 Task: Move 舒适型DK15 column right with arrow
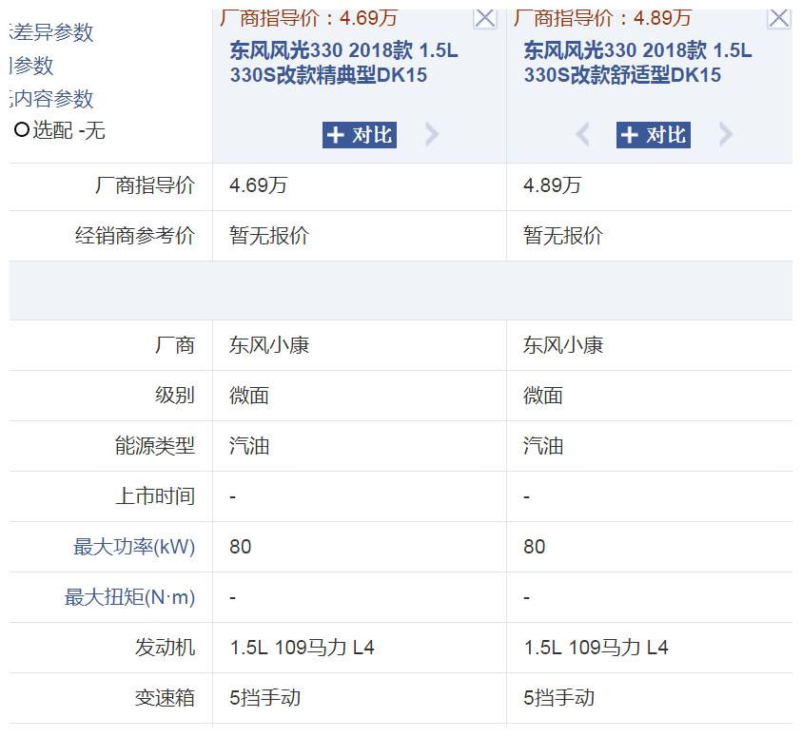click(x=726, y=135)
